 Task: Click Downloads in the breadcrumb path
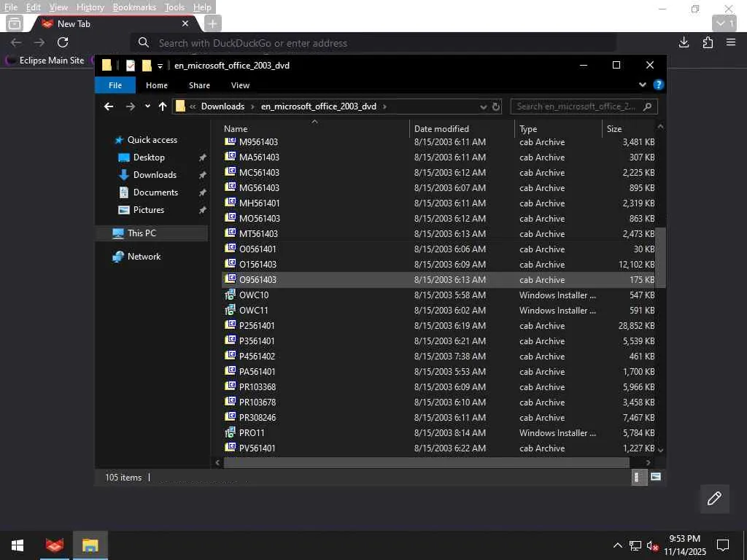pos(222,106)
